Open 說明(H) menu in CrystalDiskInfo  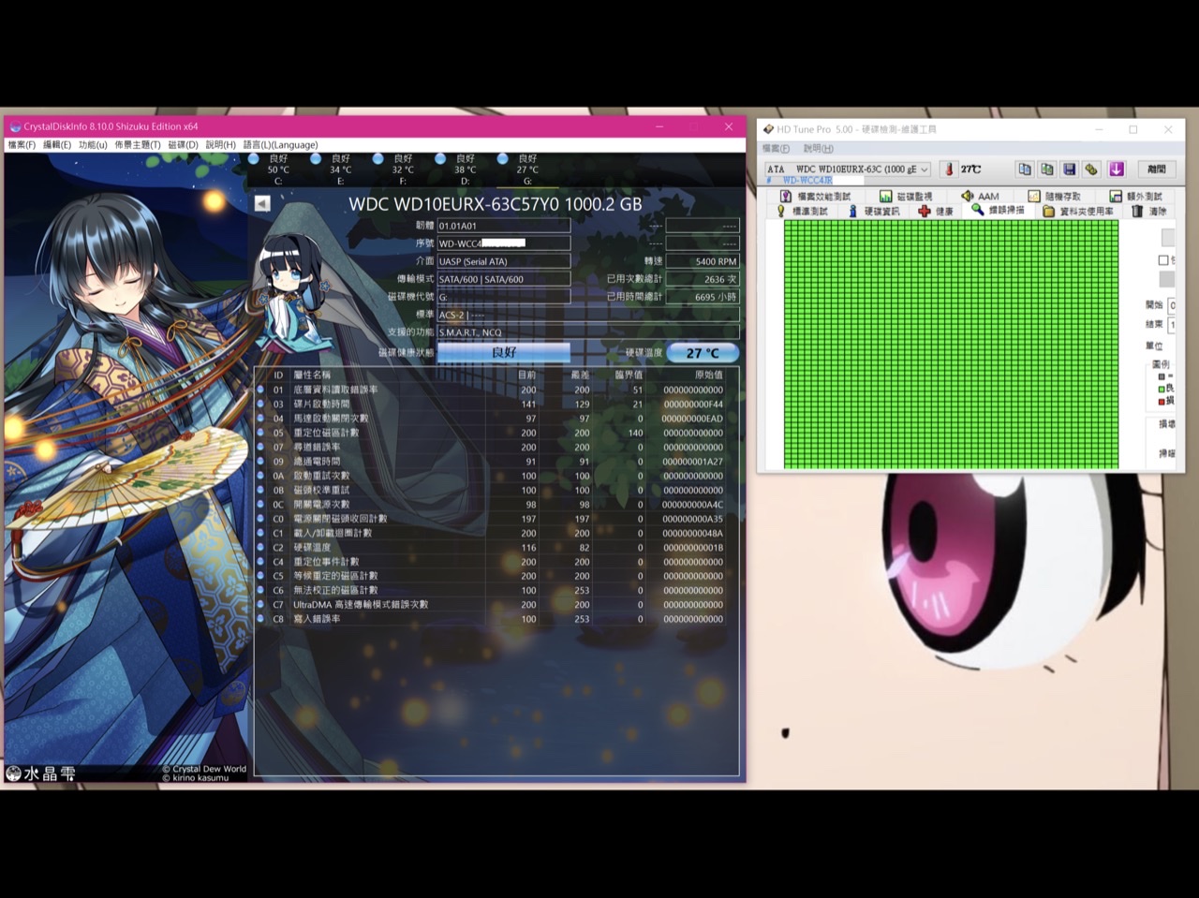pos(221,145)
